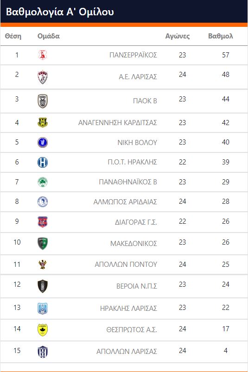Click the ΘΕΣΠΡΩΤΟΣ Α.Σ. yellow crest

[43, 330]
